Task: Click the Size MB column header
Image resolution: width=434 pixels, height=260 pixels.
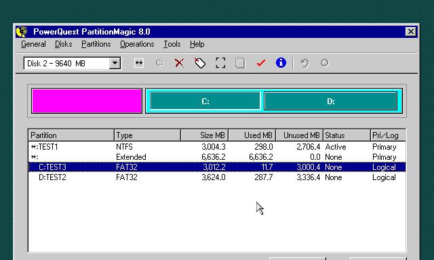Action: pos(205,135)
